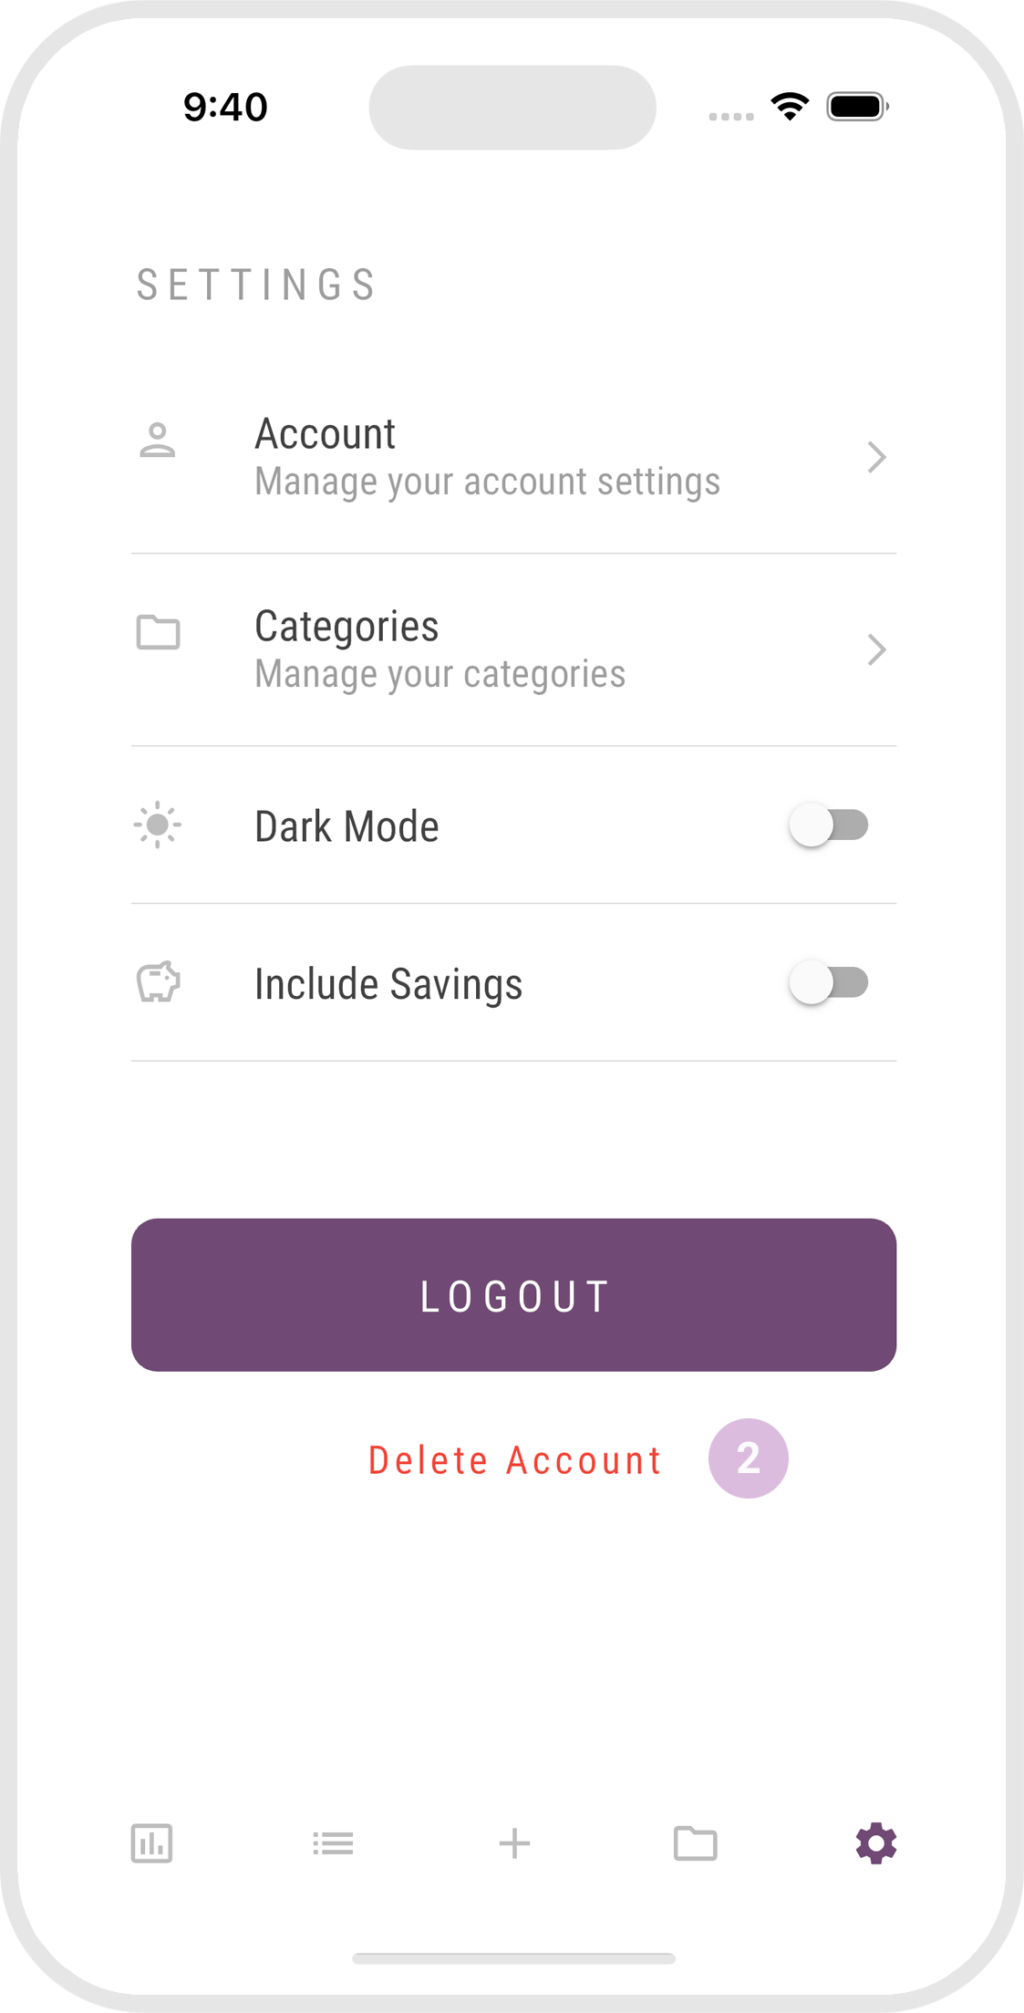Open the Categories menu item

pos(439,649)
